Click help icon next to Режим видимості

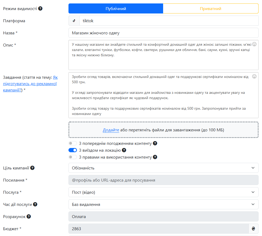[40, 8]
